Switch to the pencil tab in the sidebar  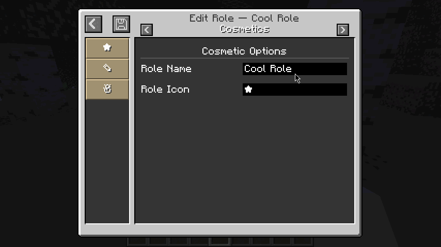[107, 68]
